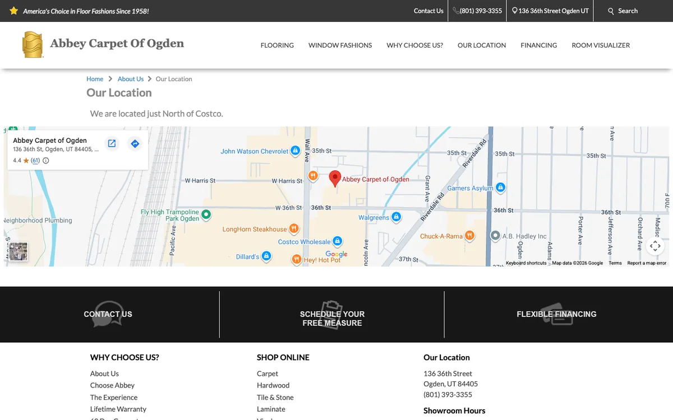Click the Home breadcrumb link
This screenshot has width=673, height=420.
tap(95, 79)
